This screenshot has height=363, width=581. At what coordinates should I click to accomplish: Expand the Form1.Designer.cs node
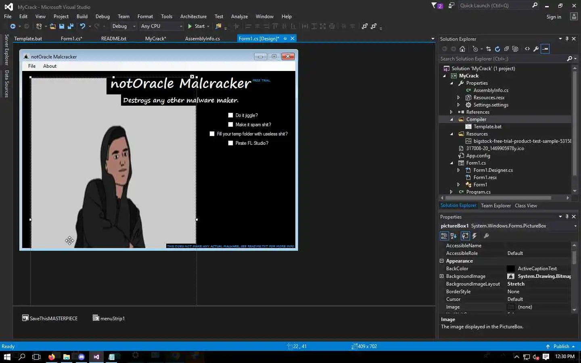click(459, 170)
